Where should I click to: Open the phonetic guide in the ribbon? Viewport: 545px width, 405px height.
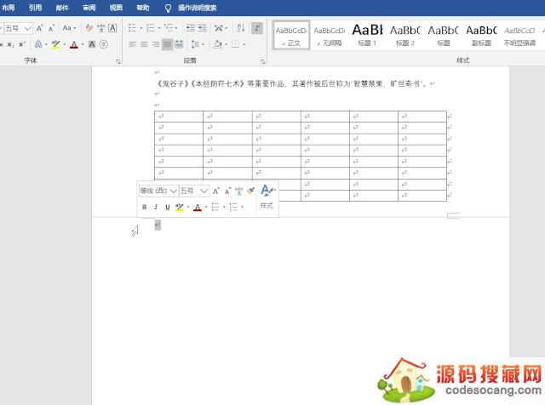pyautogui.click(x=100, y=28)
